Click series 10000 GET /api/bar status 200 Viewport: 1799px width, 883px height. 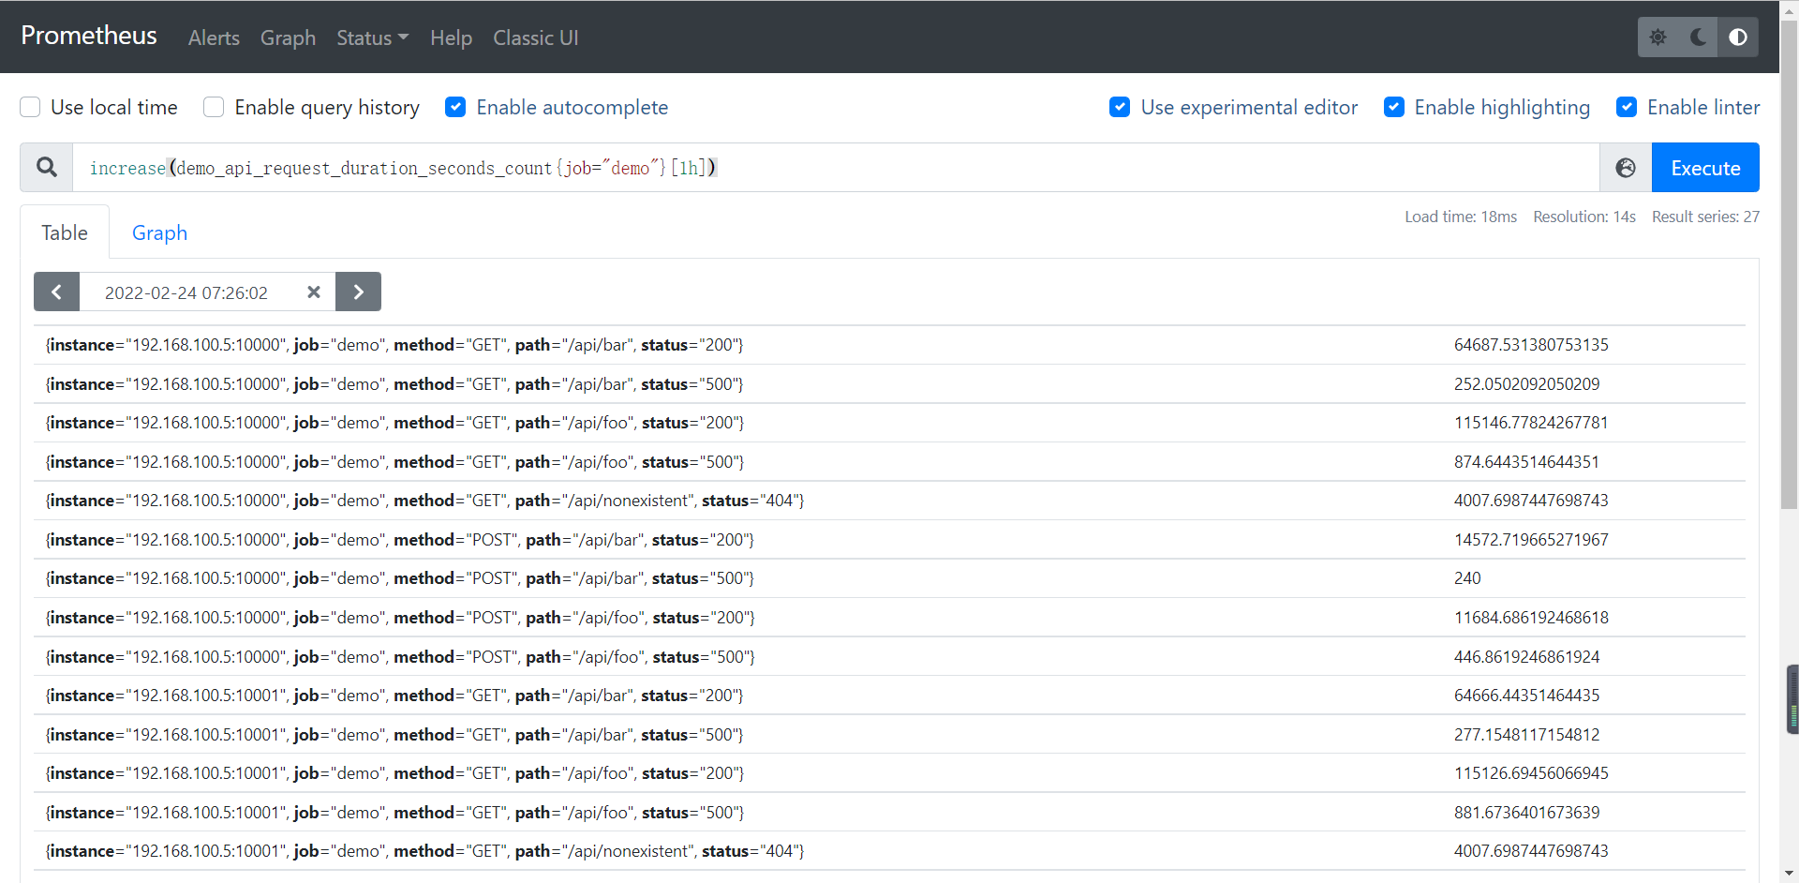coord(394,345)
